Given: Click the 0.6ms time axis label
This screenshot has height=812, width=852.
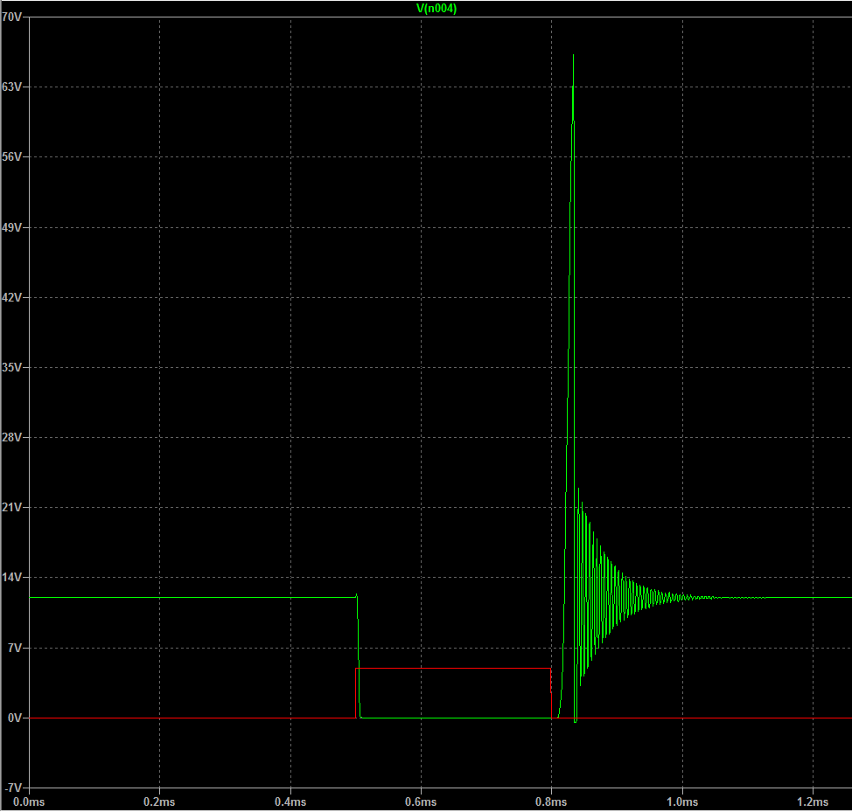Looking at the screenshot, I should tap(421, 802).
